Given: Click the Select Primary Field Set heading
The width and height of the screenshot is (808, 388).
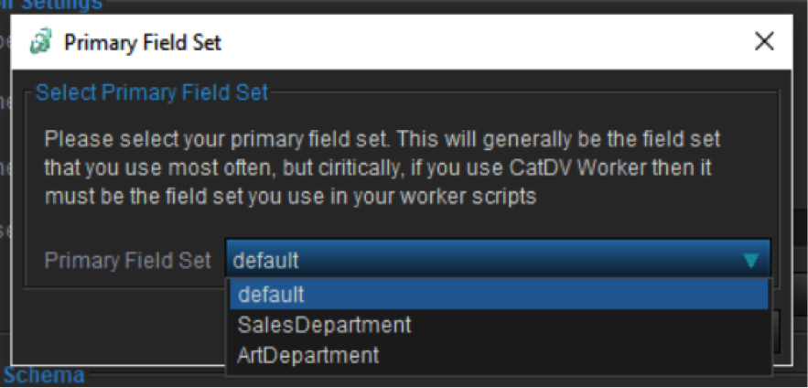Looking at the screenshot, I should 152,92.
